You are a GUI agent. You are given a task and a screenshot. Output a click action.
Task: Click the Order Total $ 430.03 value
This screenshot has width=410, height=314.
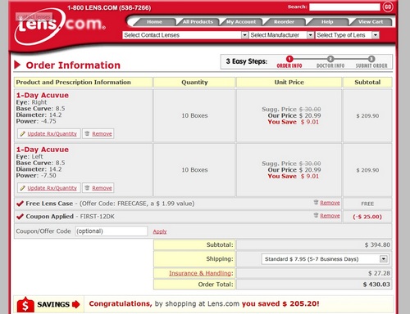(376, 285)
